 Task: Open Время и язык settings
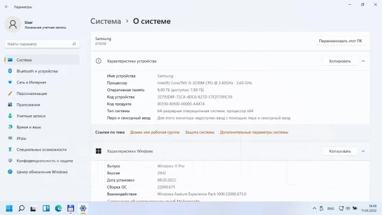[x=42, y=127]
